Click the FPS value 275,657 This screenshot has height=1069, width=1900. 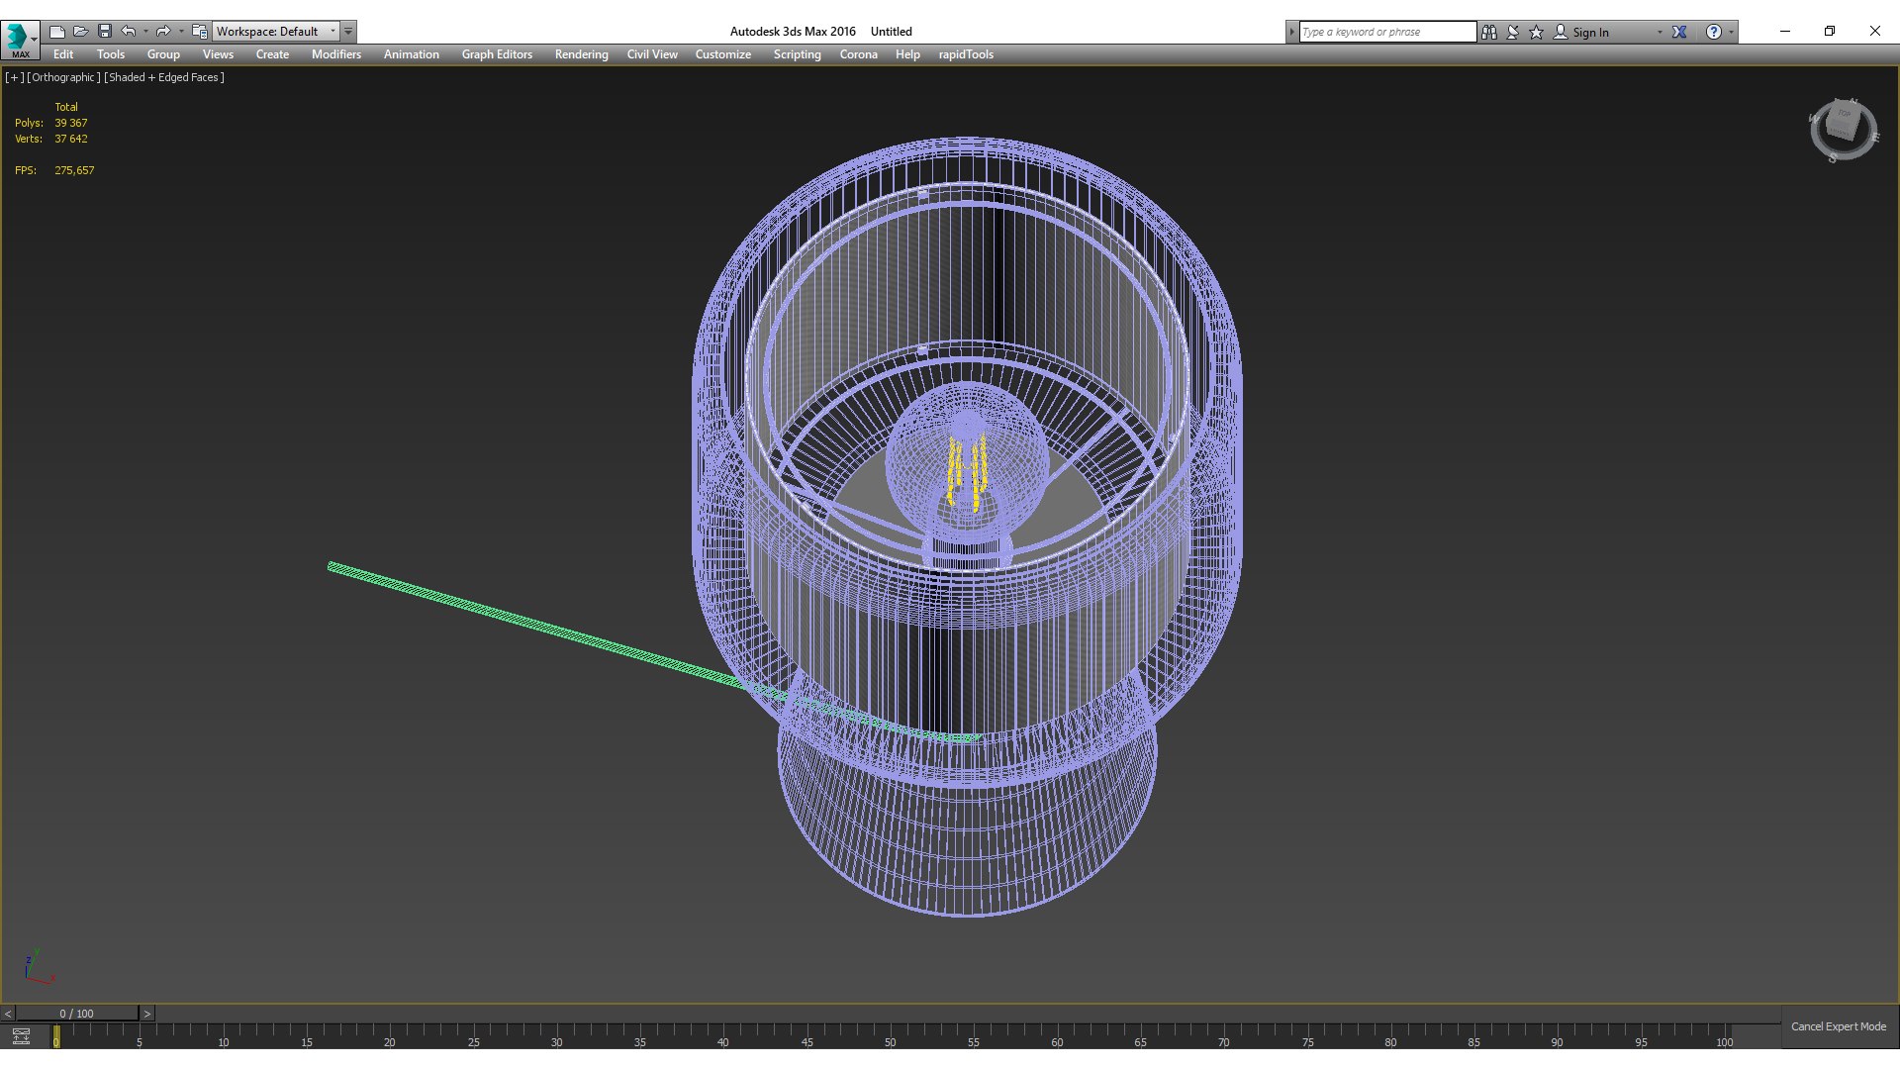pos(74,170)
